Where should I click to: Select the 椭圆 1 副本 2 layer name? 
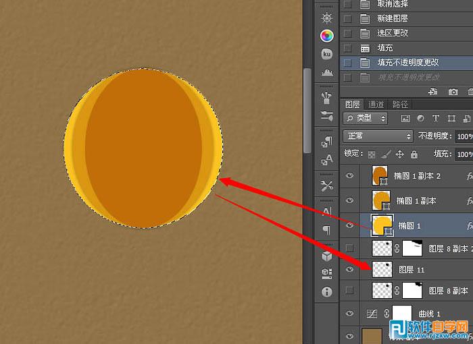tap(417, 176)
